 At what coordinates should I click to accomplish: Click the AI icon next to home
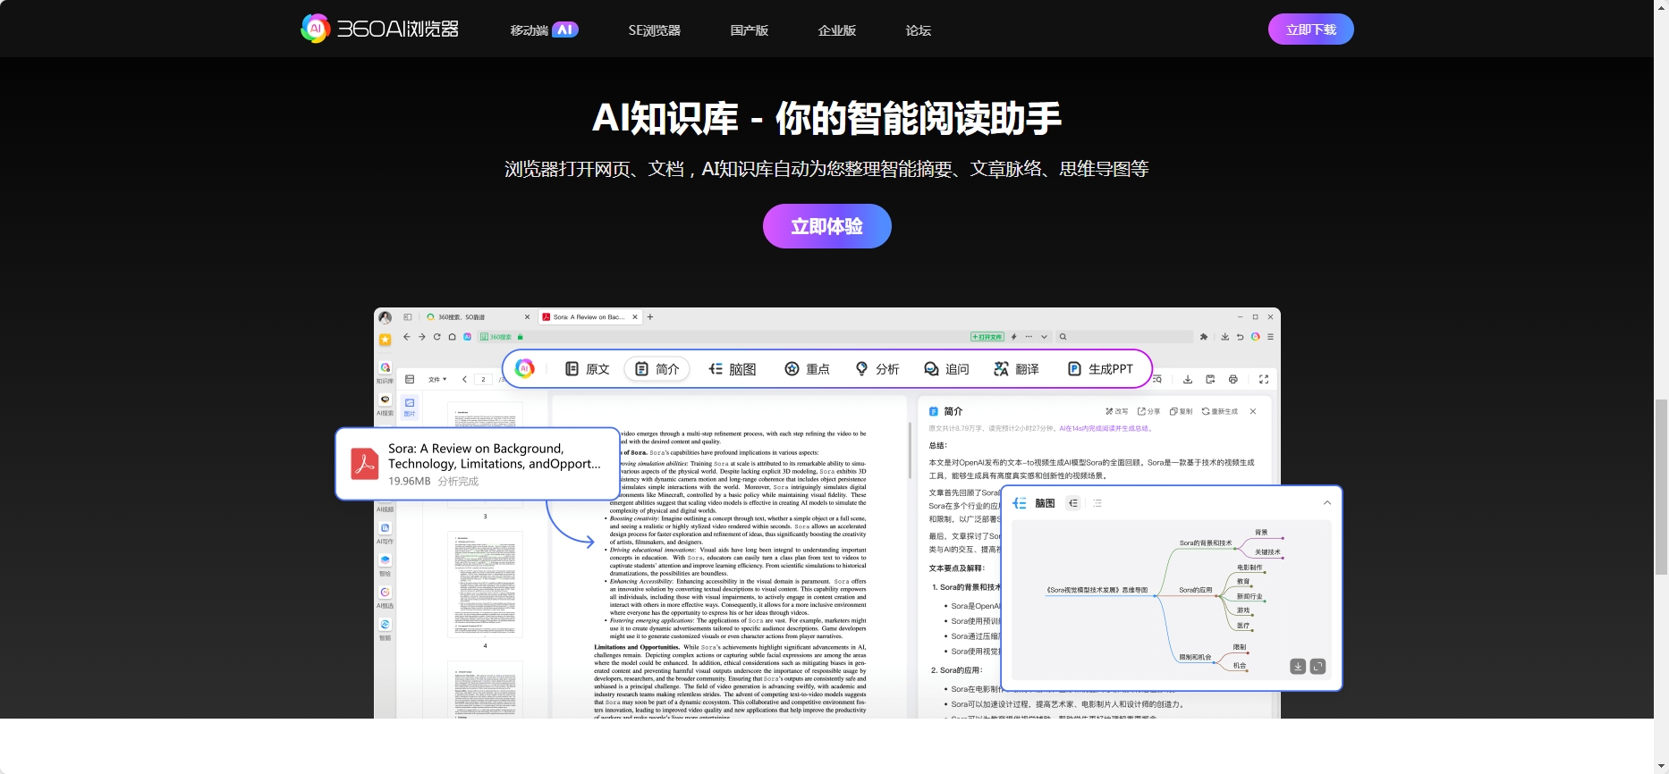tap(467, 337)
